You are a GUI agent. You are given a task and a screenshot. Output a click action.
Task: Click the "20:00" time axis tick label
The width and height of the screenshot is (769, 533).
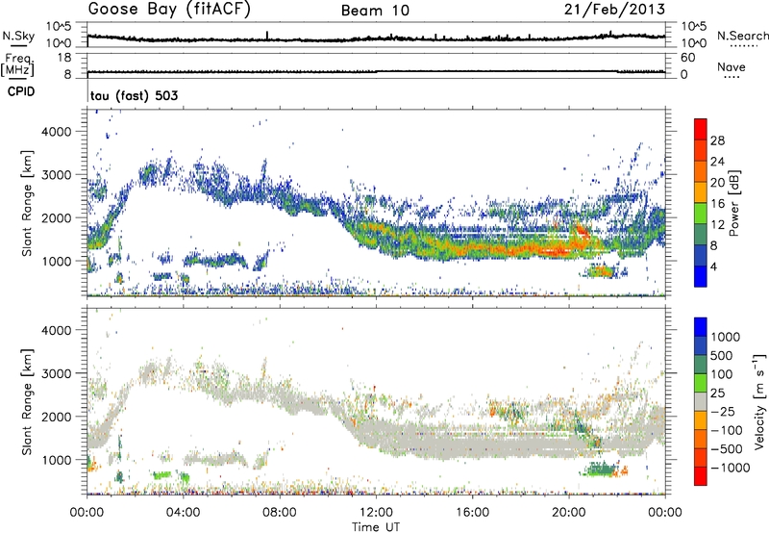coord(568,512)
